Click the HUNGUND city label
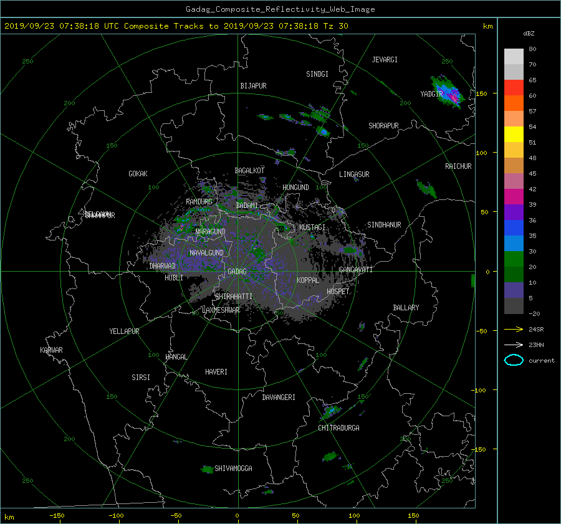This screenshot has height=524, width=561. 295,188
